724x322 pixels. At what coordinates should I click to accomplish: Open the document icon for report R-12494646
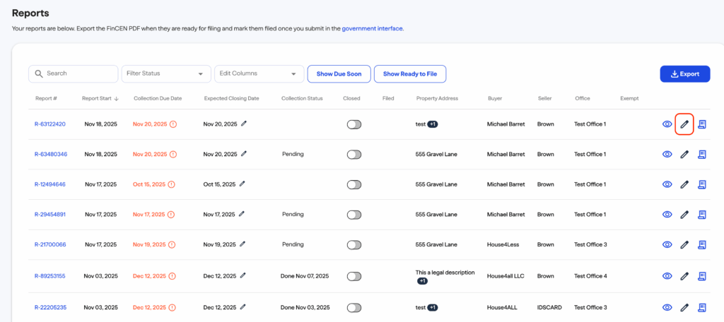coord(702,184)
